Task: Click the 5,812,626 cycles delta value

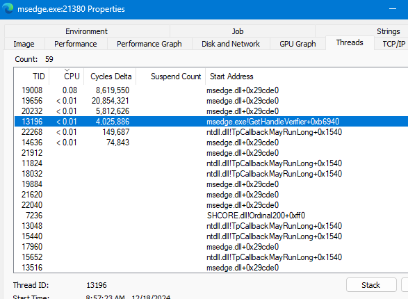Action: [x=113, y=111]
